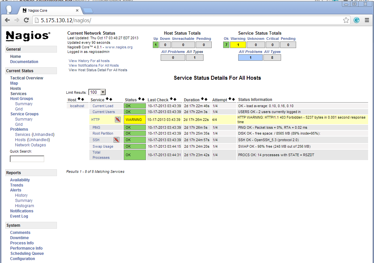View History For all hosts link

tap(89, 61)
